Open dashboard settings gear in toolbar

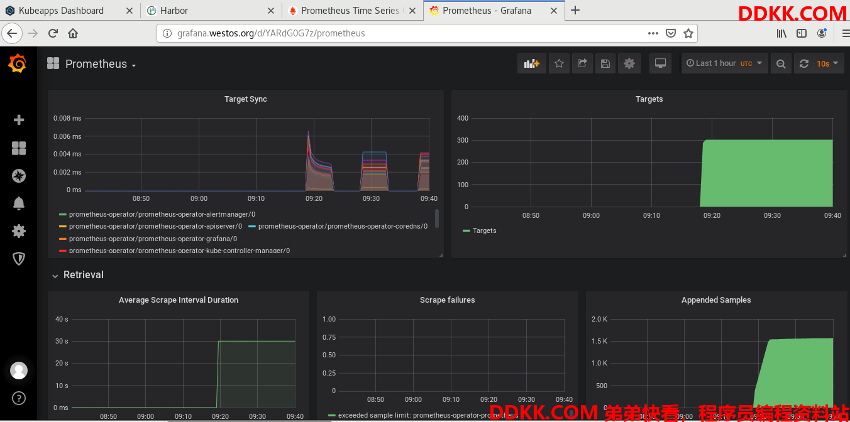(629, 63)
